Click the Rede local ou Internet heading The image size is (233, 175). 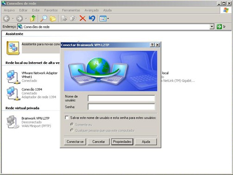point(32,63)
